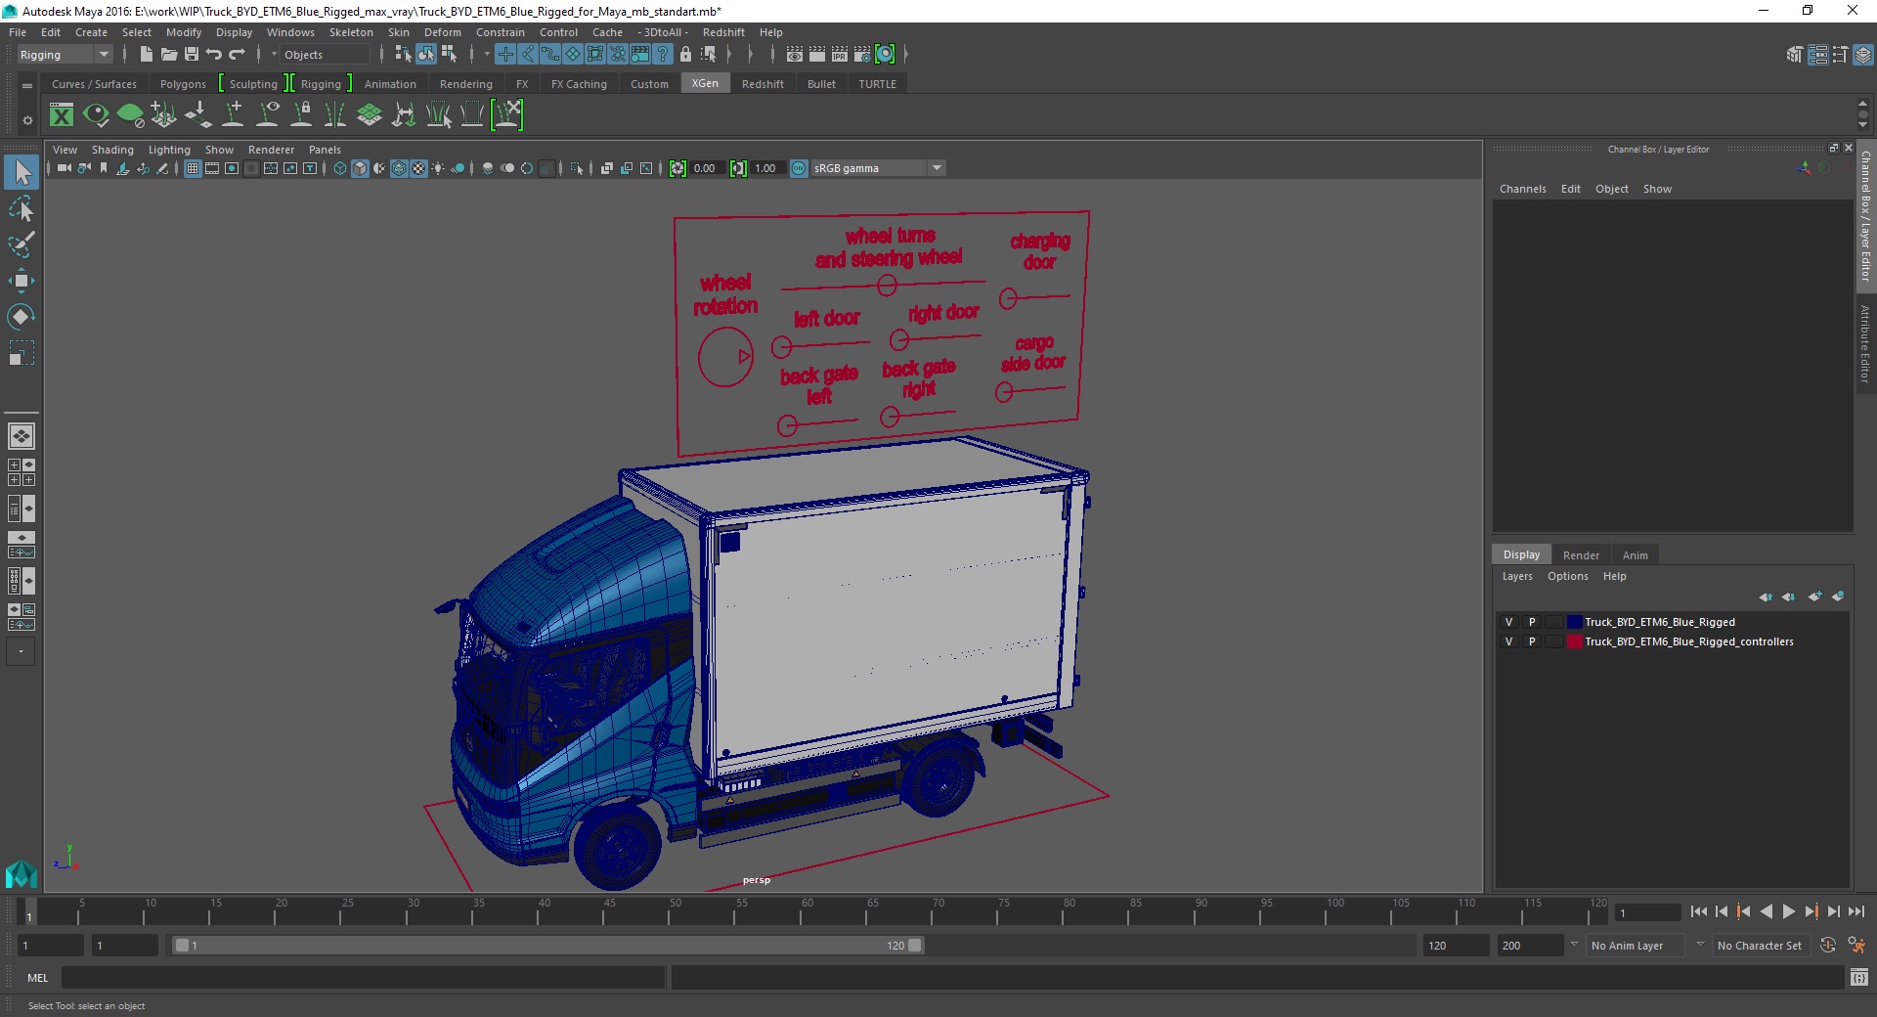1877x1017 pixels.
Task: Choose the Rotate tool
Action: pyautogui.click(x=22, y=316)
